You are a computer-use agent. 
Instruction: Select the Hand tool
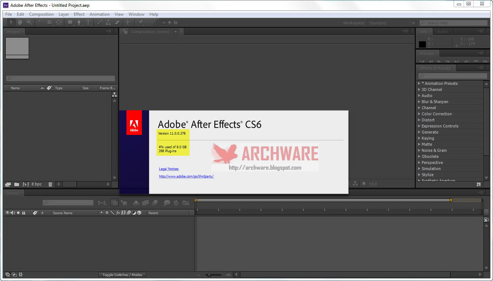(x=20, y=23)
